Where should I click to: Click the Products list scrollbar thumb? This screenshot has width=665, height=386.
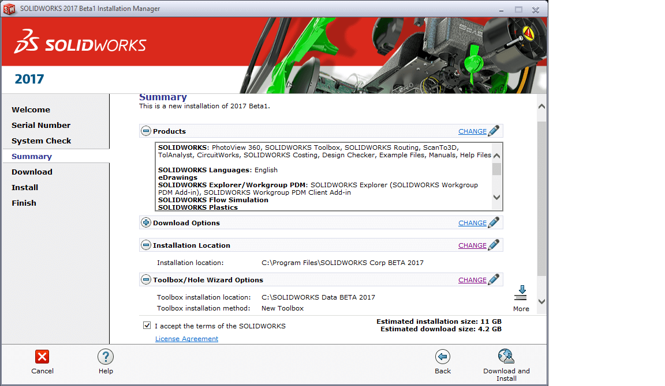click(496, 169)
